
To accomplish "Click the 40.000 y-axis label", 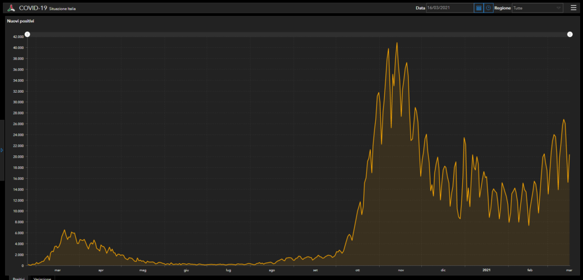I will (18, 48).
